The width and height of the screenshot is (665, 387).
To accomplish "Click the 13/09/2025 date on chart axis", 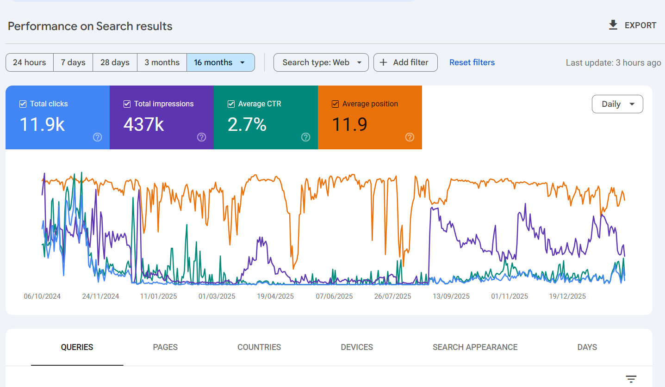I will [x=451, y=296].
